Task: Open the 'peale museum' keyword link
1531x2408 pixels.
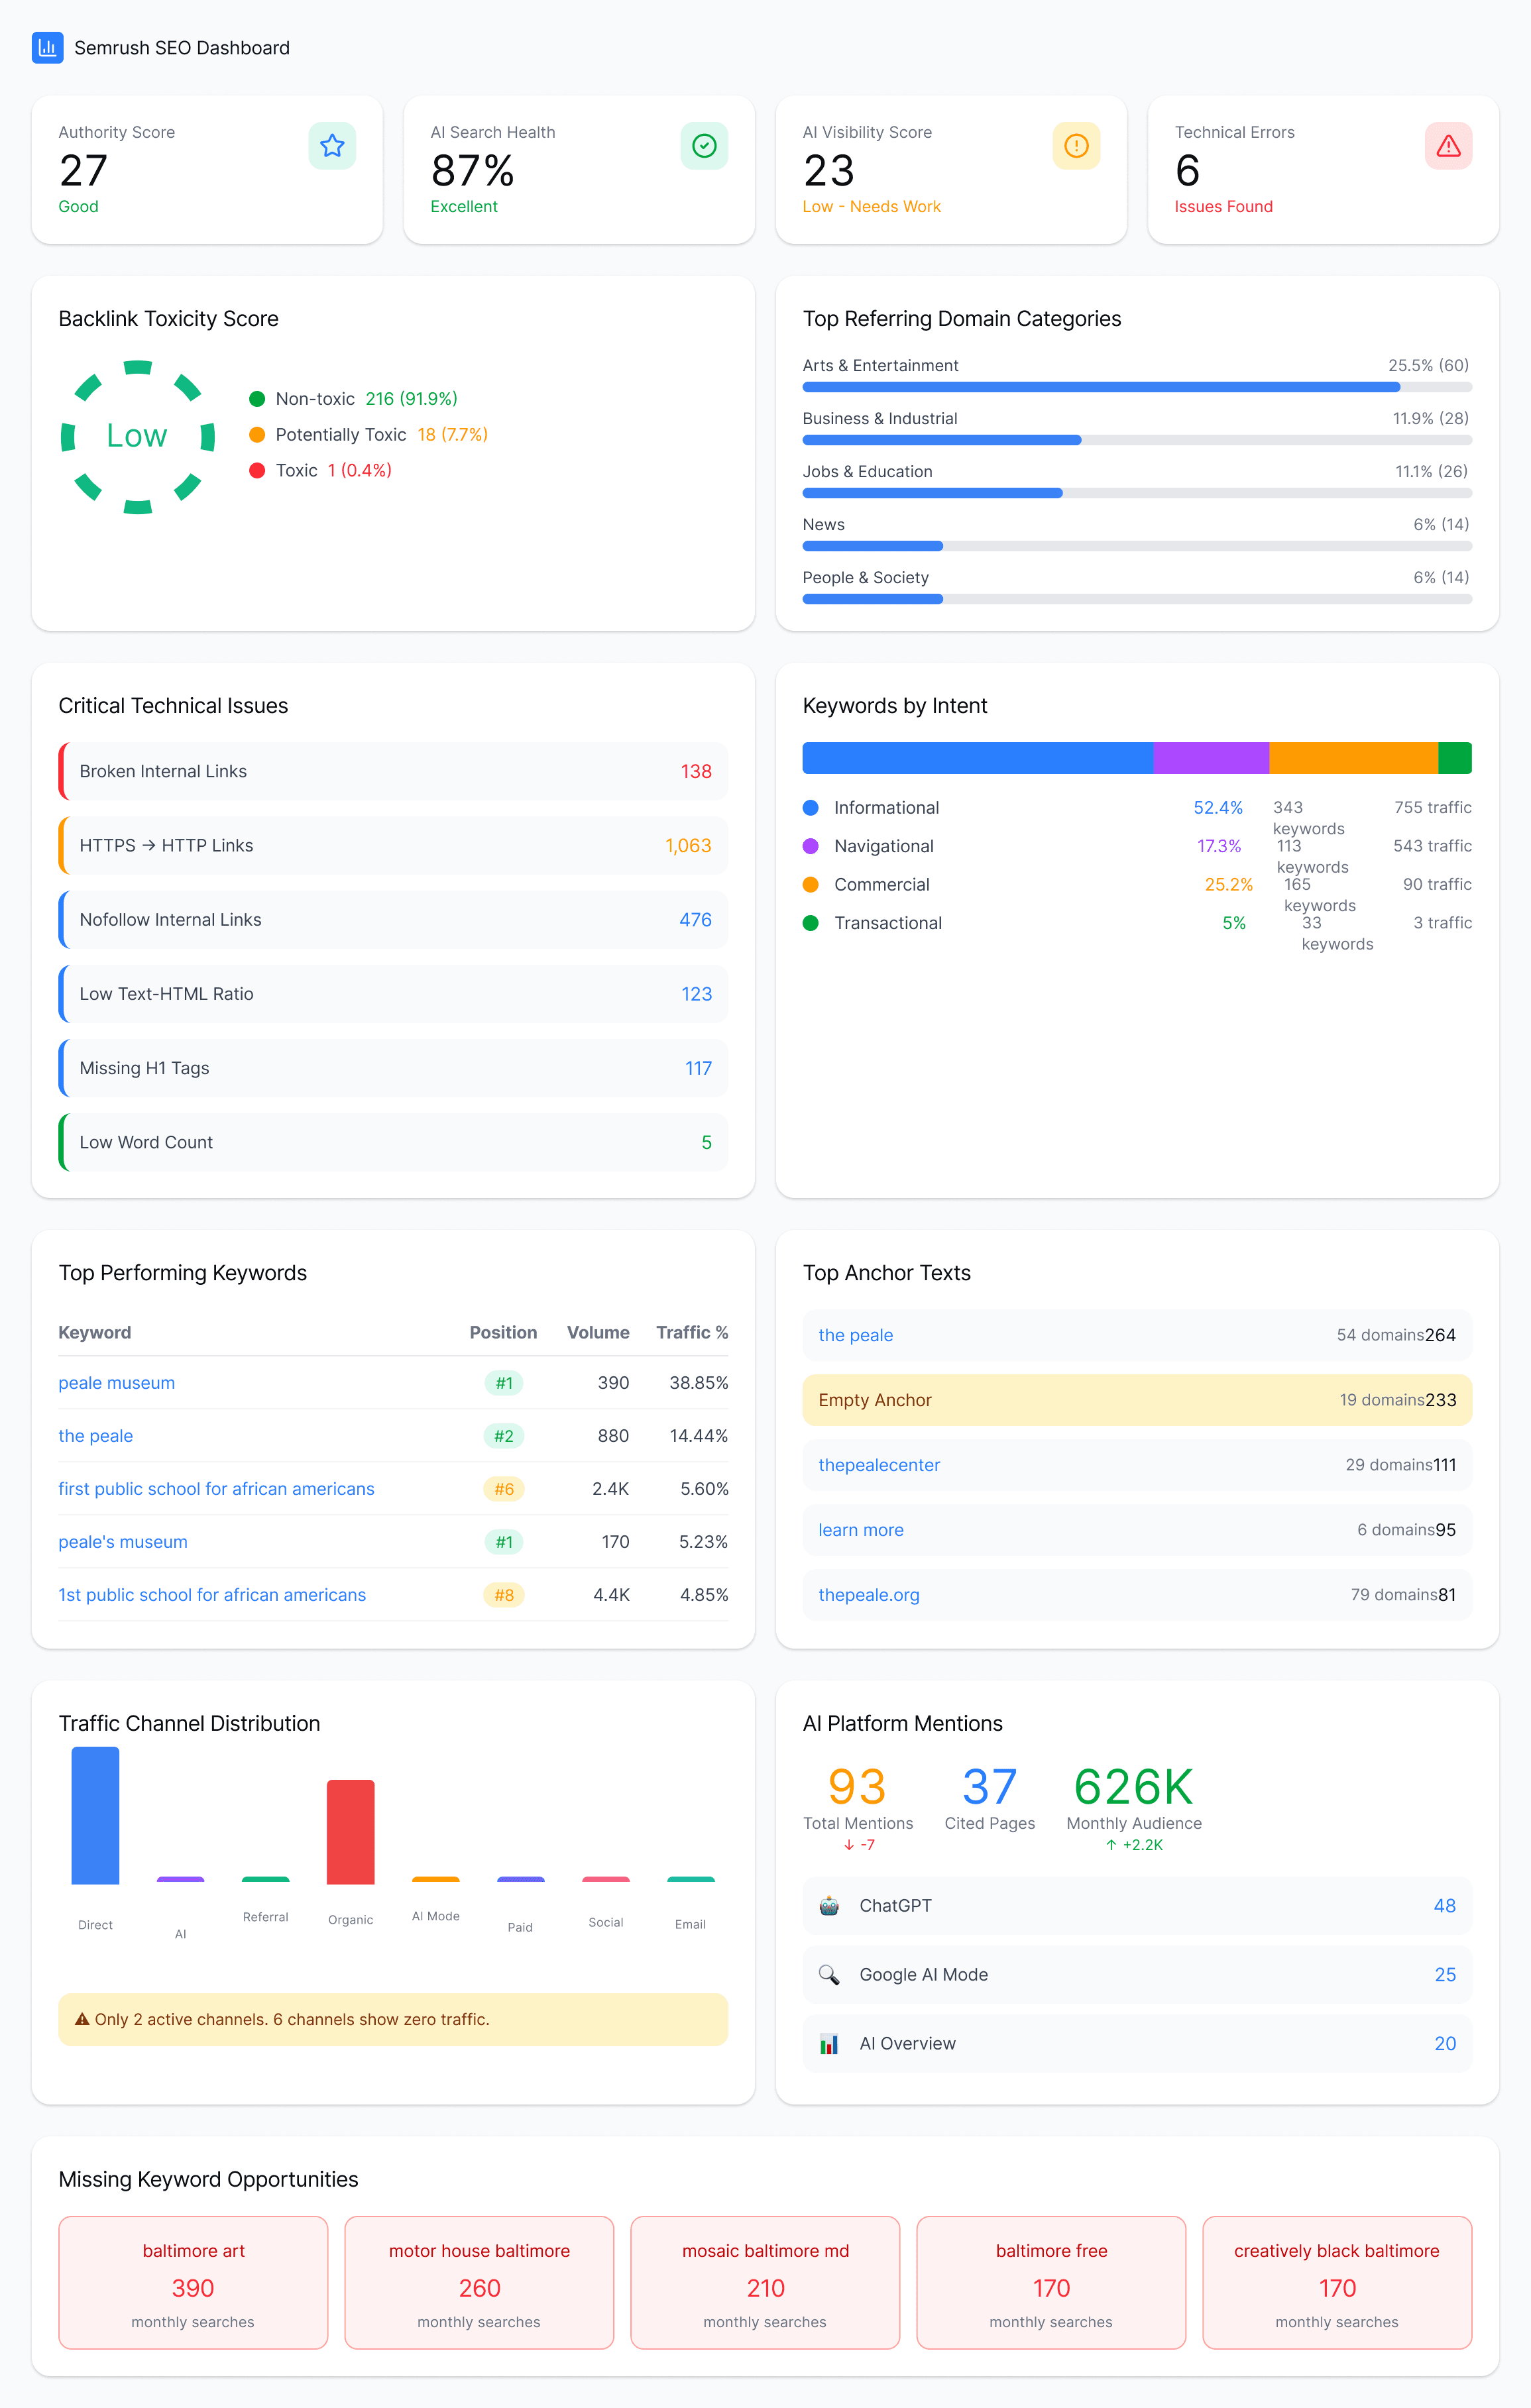Action: [x=116, y=1383]
